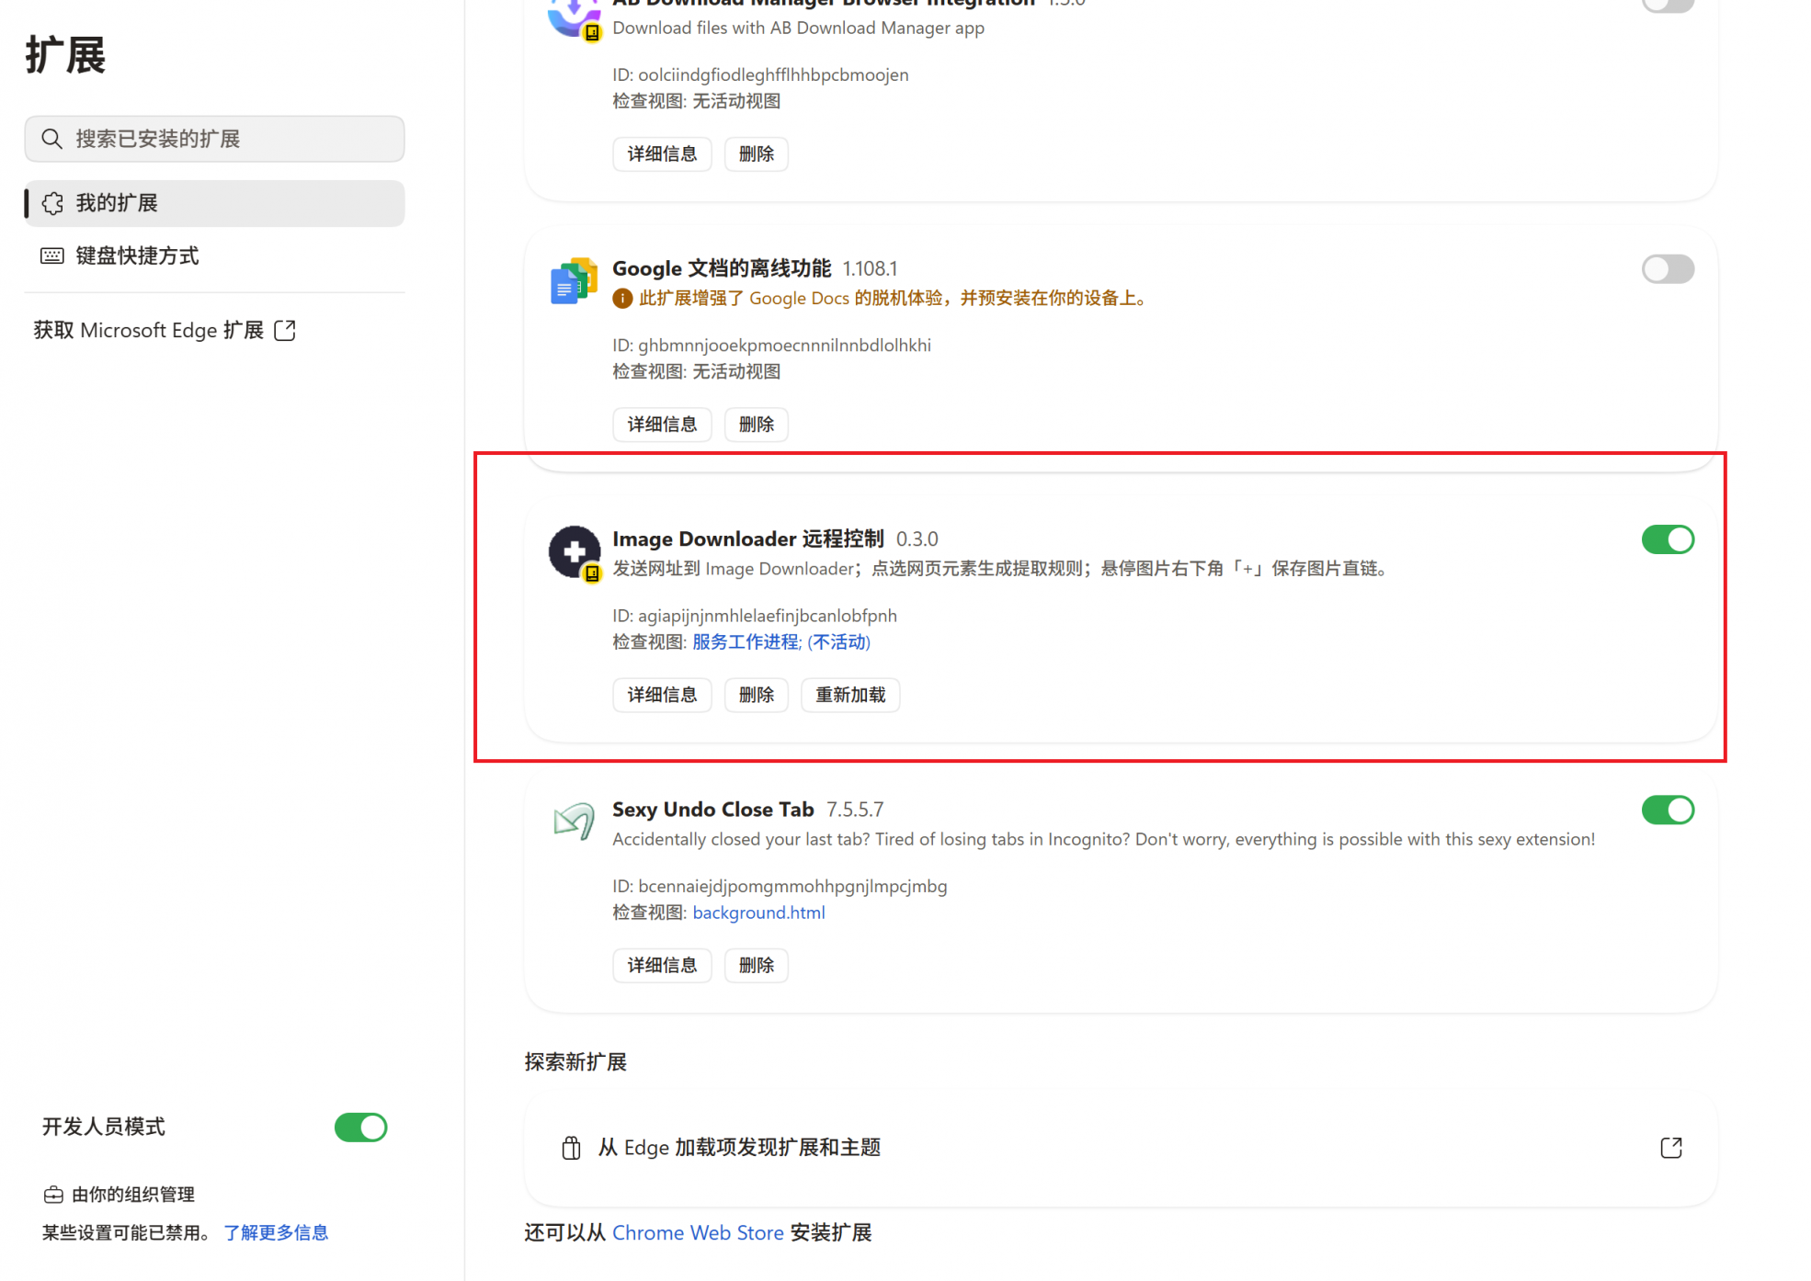Click the 由你的组织管理 label

point(133,1195)
